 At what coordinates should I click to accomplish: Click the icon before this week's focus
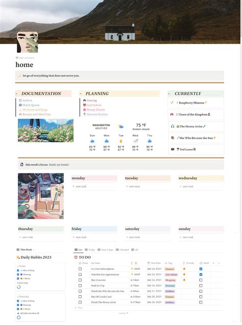(x=22, y=165)
